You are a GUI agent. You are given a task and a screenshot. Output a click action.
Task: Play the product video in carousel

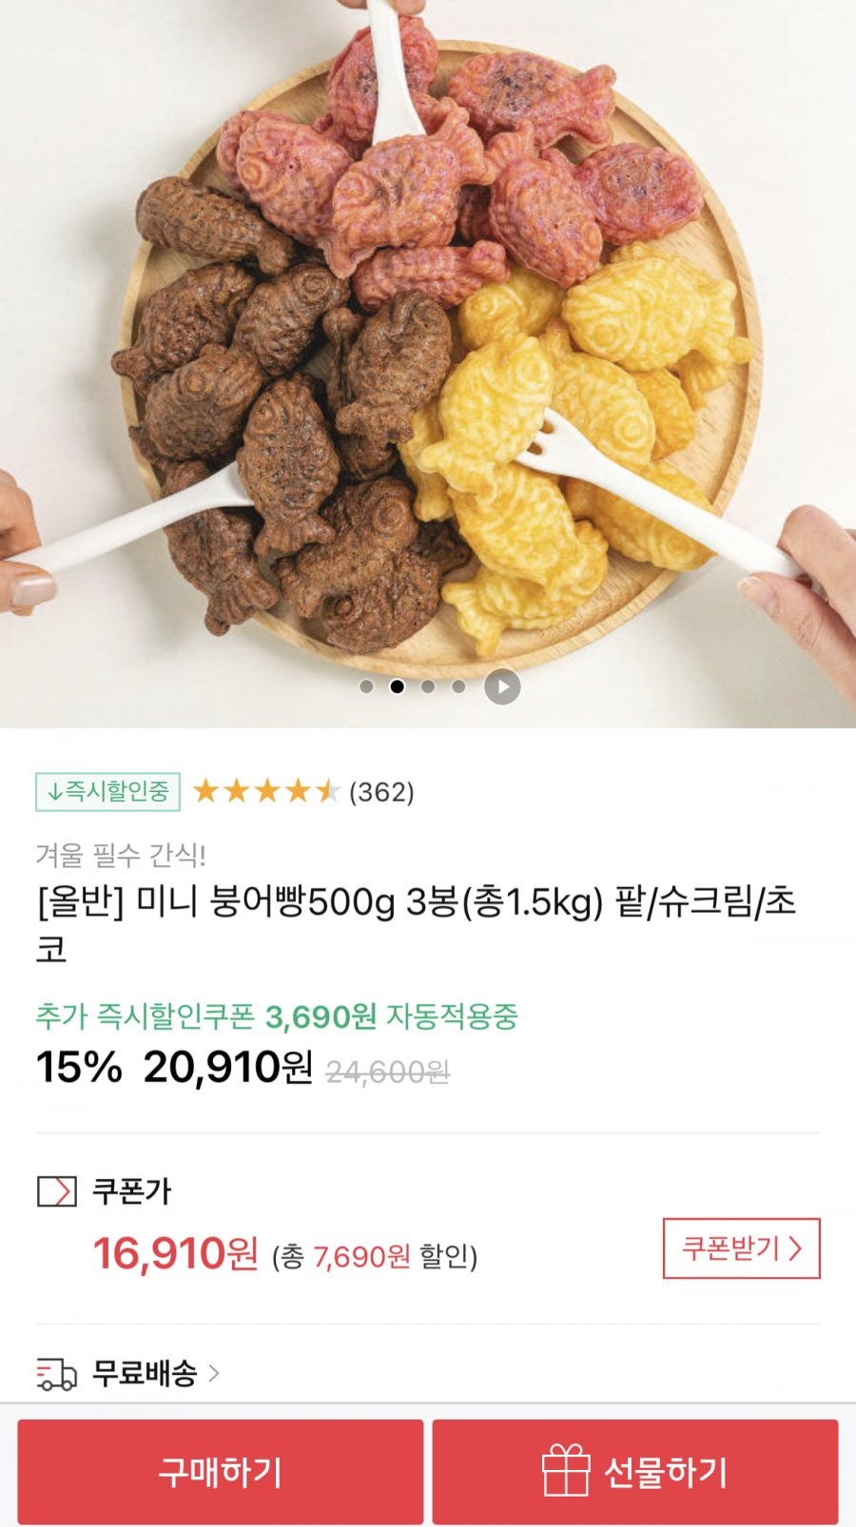[x=502, y=686]
